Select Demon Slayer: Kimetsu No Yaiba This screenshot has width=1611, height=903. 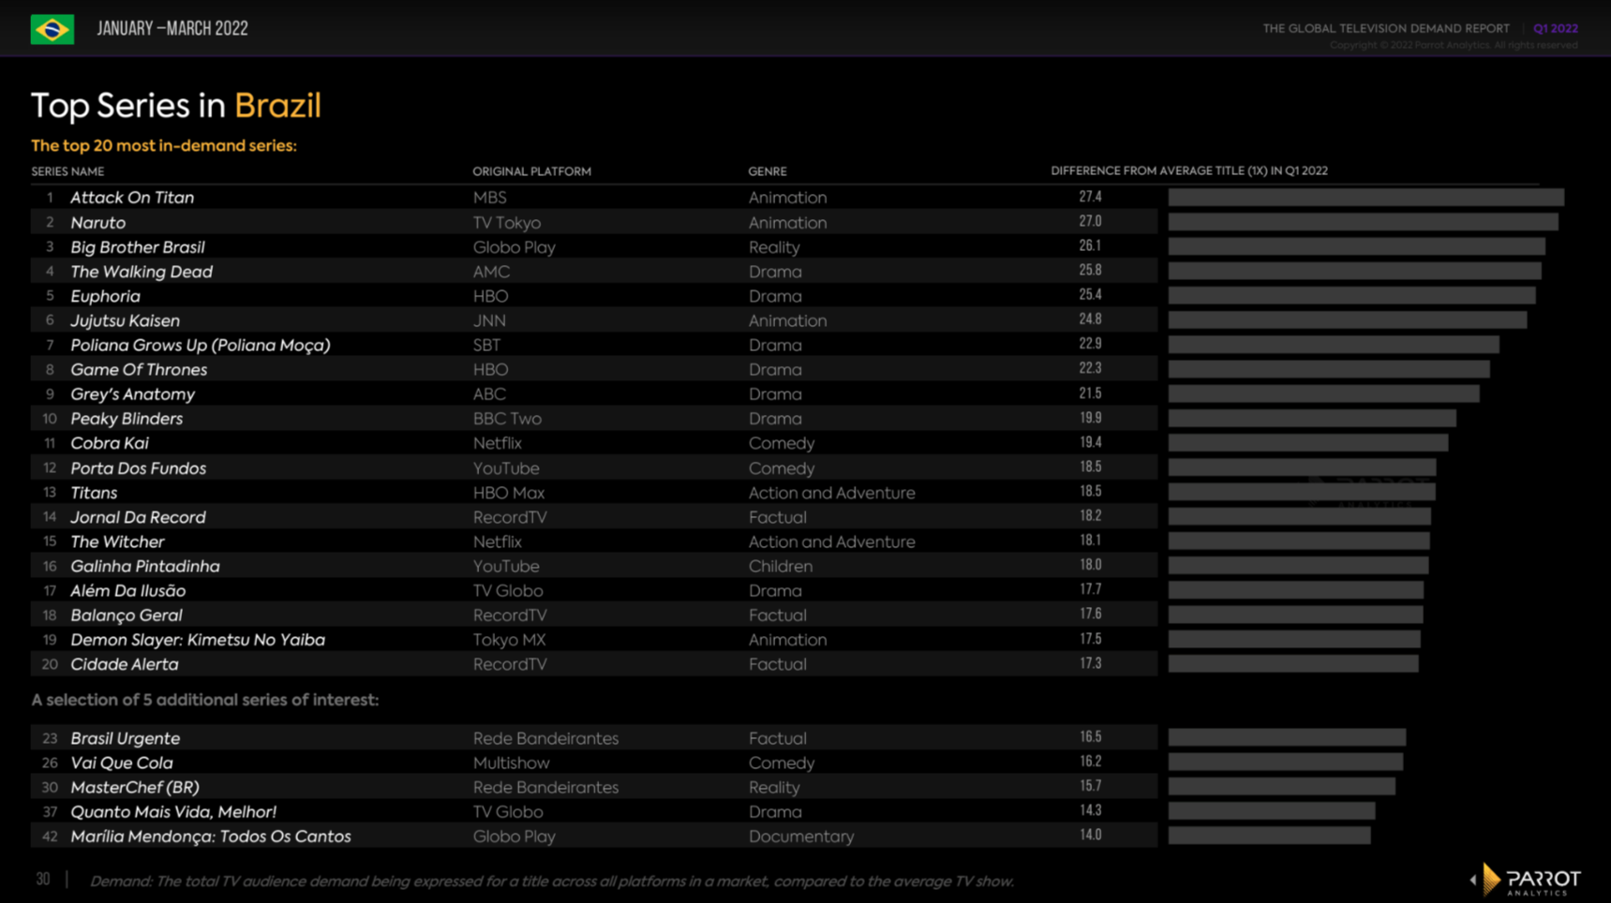tap(198, 640)
